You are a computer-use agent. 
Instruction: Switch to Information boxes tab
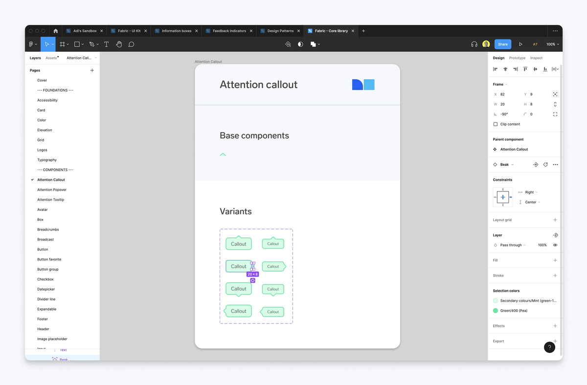tap(177, 31)
